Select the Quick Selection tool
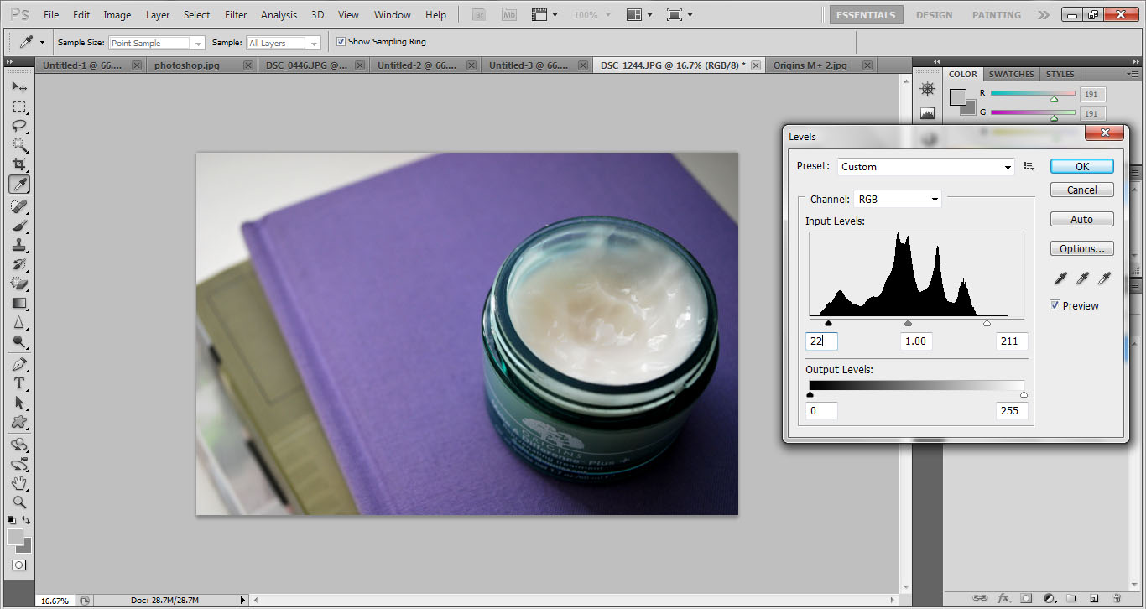Screen dimensions: 1146x609 [x=18, y=145]
